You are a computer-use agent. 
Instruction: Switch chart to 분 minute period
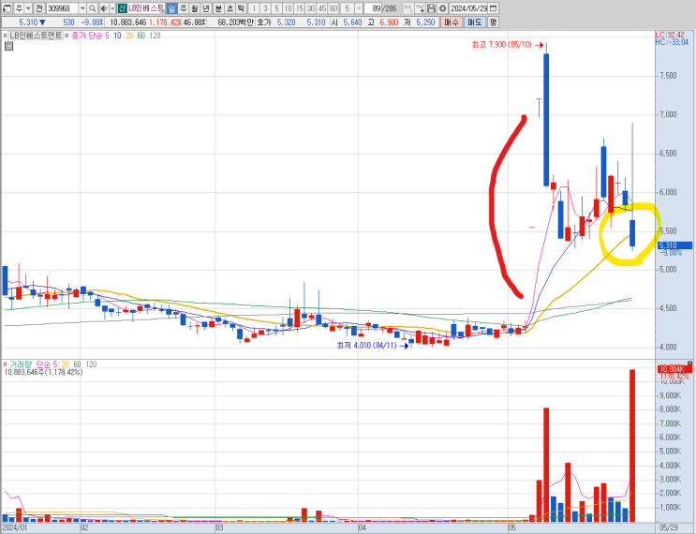pyautogui.click(x=218, y=8)
